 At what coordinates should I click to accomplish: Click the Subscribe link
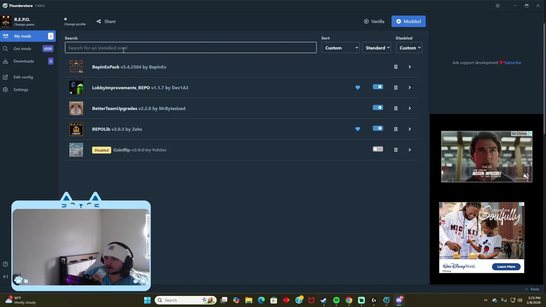point(512,63)
